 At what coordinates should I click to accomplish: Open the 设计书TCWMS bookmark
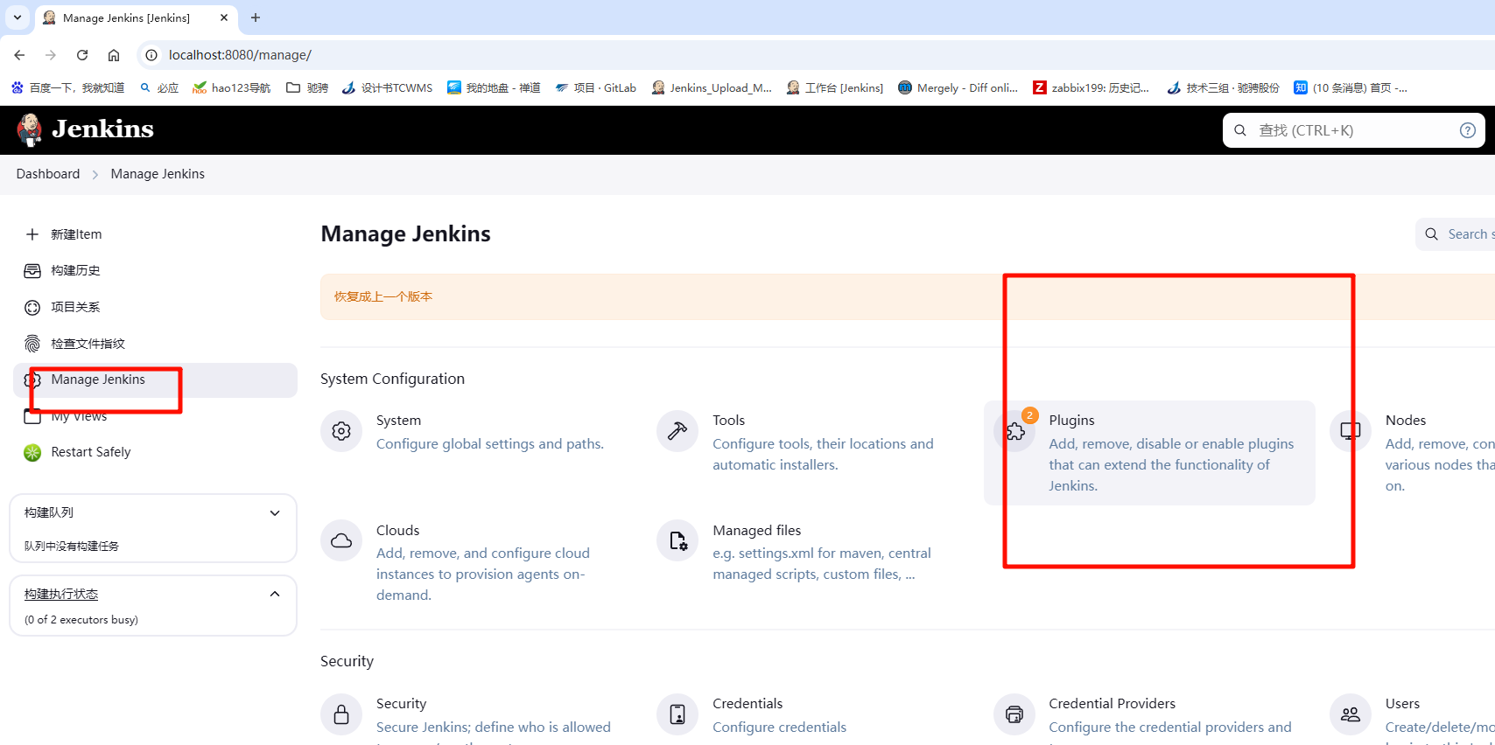pyautogui.click(x=387, y=87)
